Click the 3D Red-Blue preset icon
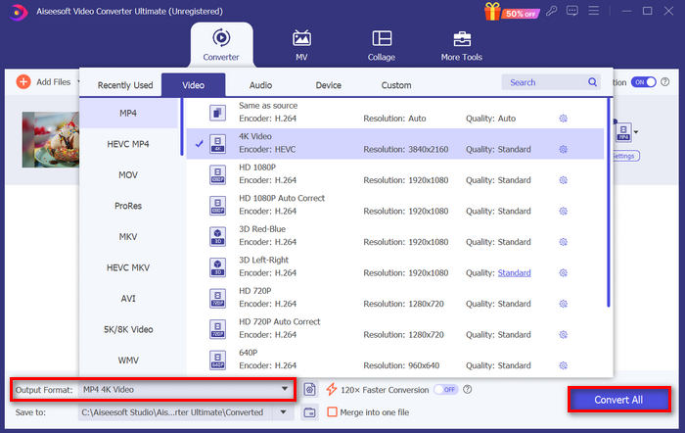Viewport: 685px width, 433px height. pyautogui.click(x=217, y=236)
